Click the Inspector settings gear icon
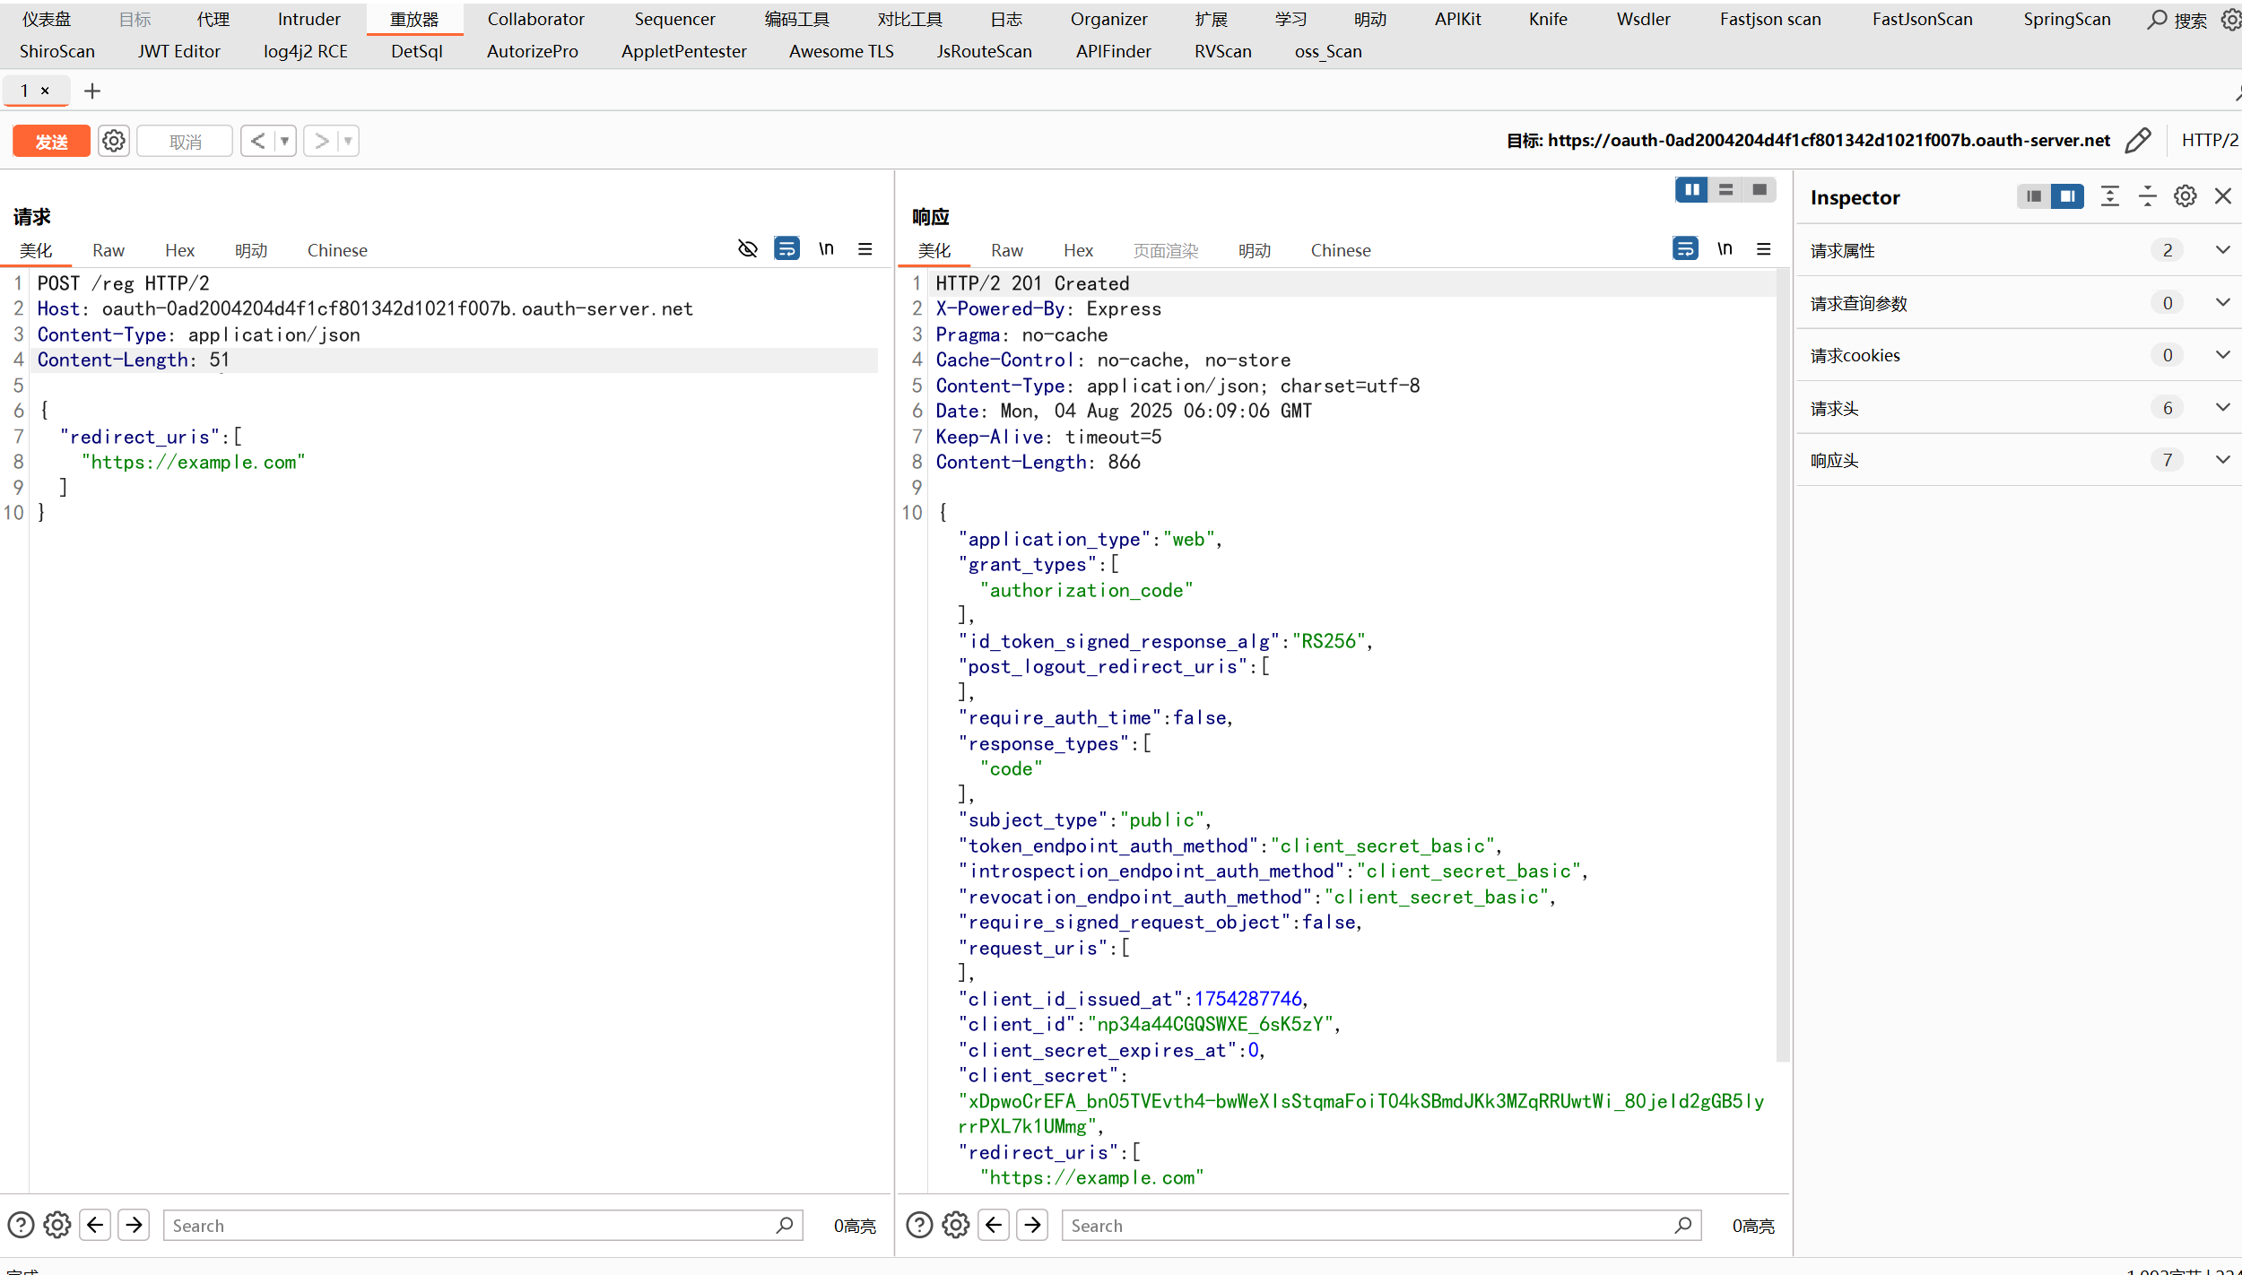Image resolution: width=2242 pixels, height=1275 pixels. [2185, 196]
